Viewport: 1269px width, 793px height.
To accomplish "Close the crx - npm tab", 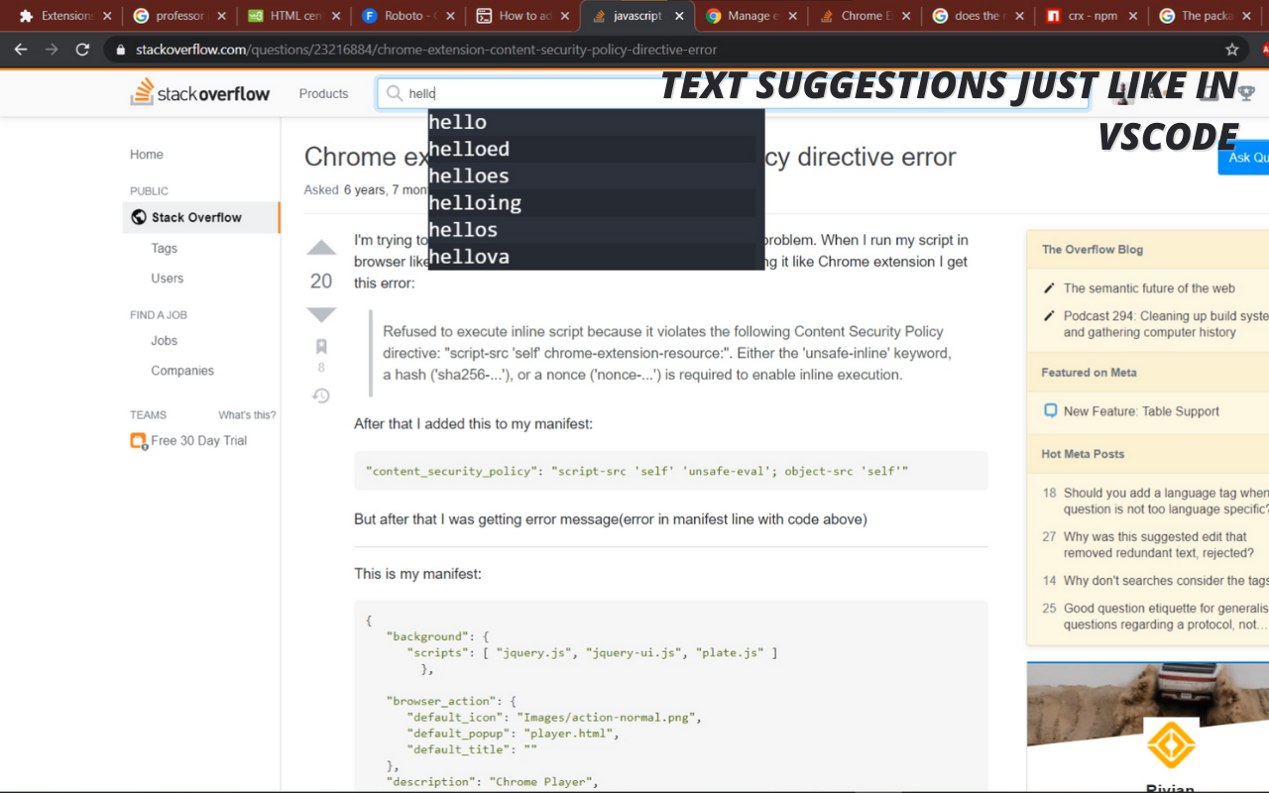I will 1135,16.
